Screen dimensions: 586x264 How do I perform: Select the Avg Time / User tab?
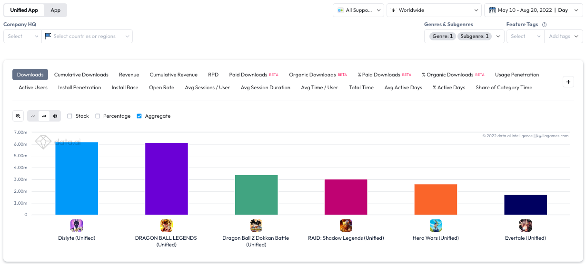click(319, 87)
